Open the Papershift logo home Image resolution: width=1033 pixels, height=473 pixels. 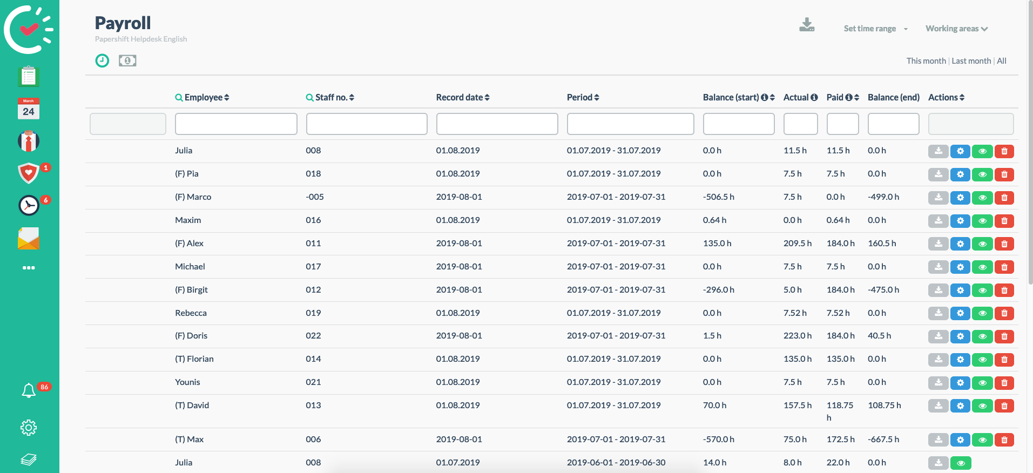29,29
